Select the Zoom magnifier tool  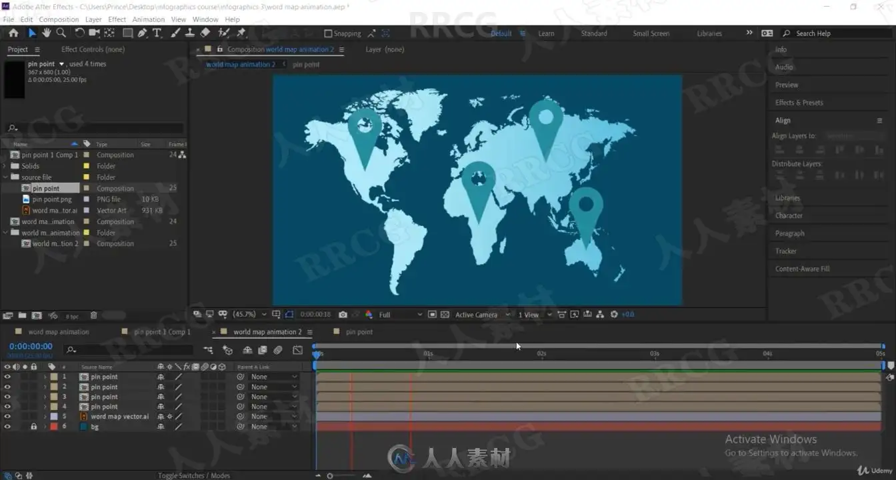pos(61,33)
